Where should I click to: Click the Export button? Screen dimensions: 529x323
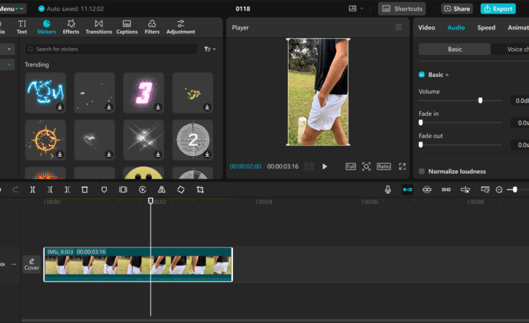click(x=497, y=9)
